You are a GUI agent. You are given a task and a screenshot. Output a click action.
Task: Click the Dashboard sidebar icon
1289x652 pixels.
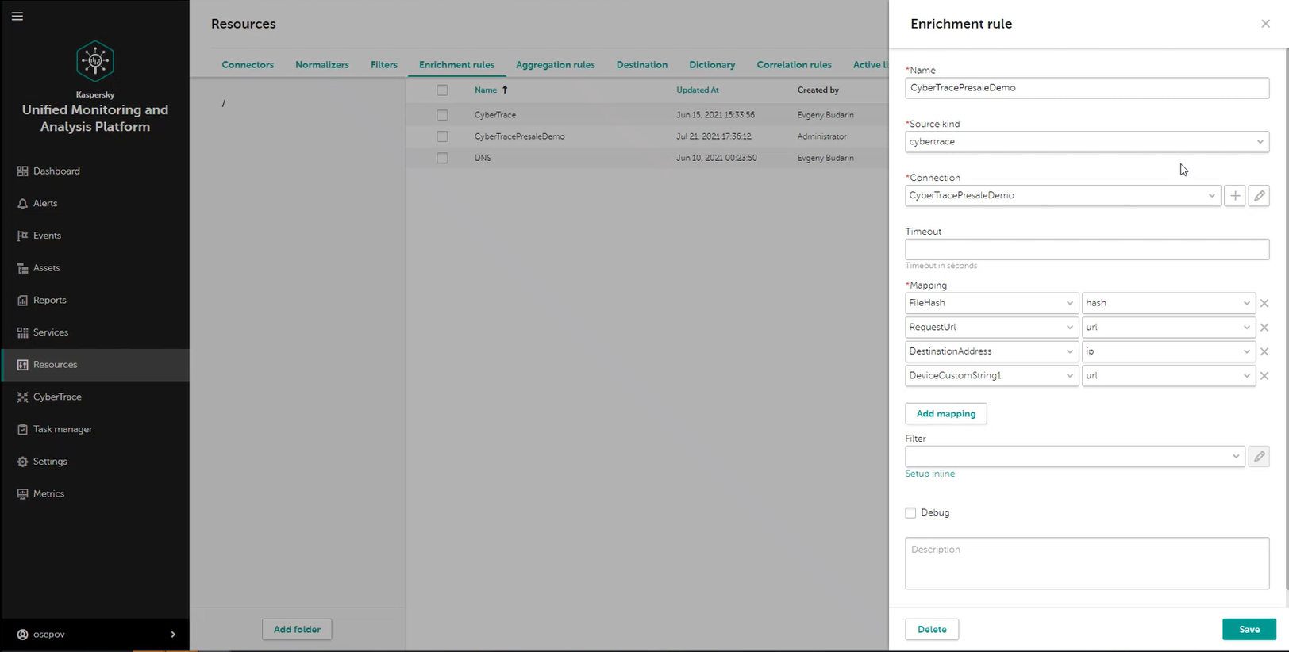[x=22, y=171]
